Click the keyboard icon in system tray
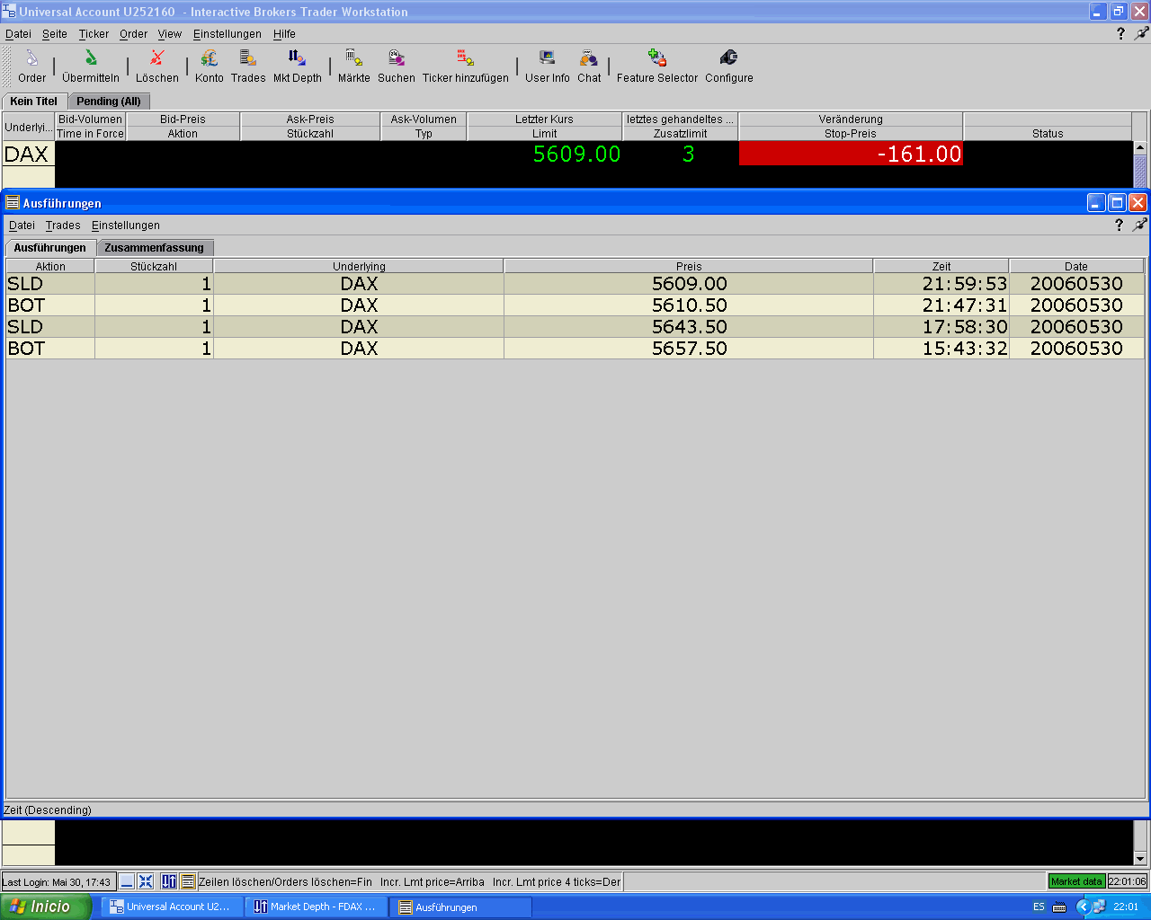The image size is (1151, 920). pos(1059,907)
